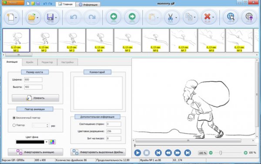Click the green left arrow icon
Viewport: 261px width, 164px height.
tap(114, 17)
